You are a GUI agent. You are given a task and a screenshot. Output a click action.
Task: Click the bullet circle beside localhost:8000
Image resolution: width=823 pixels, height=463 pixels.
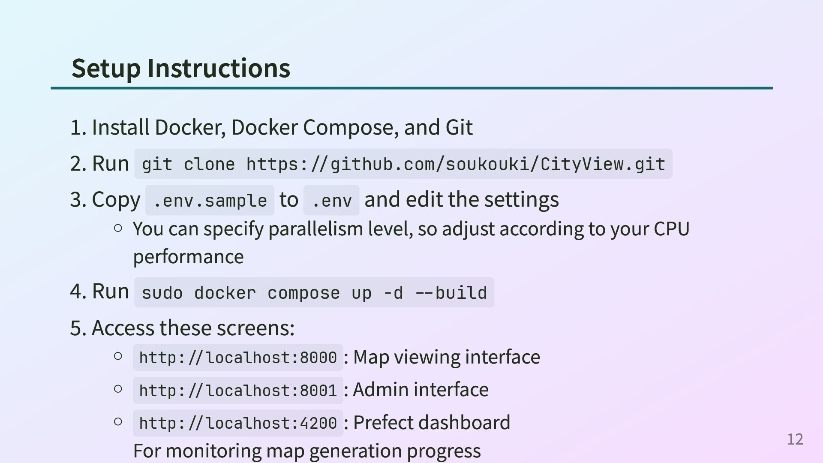[118, 356]
